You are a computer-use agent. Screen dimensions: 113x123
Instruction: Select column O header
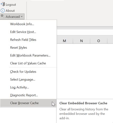tap(99, 41)
